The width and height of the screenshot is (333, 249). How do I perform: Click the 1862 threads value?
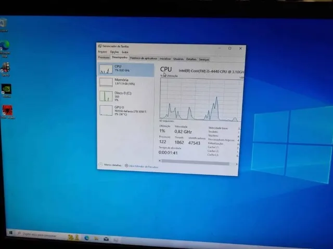(179, 142)
